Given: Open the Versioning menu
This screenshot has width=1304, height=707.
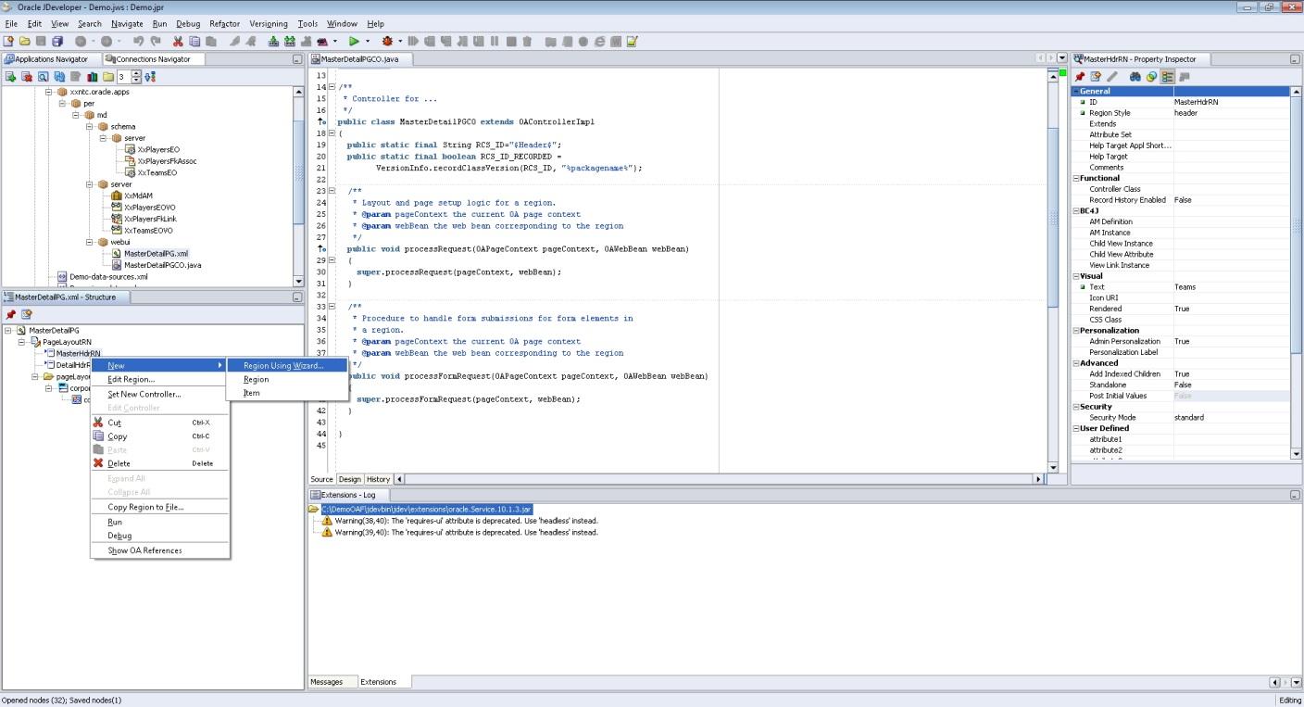Looking at the screenshot, I should 268,24.
